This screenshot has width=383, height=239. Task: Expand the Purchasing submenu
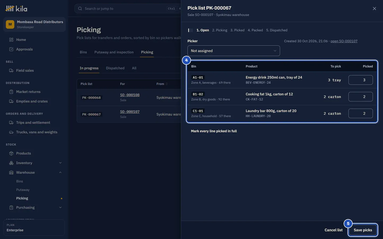tap(60, 207)
